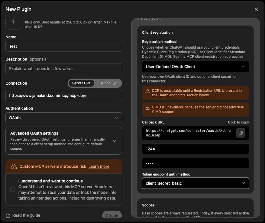Open the client_secret_basic auth method dropdown

pyautogui.click(x=195, y=183)
